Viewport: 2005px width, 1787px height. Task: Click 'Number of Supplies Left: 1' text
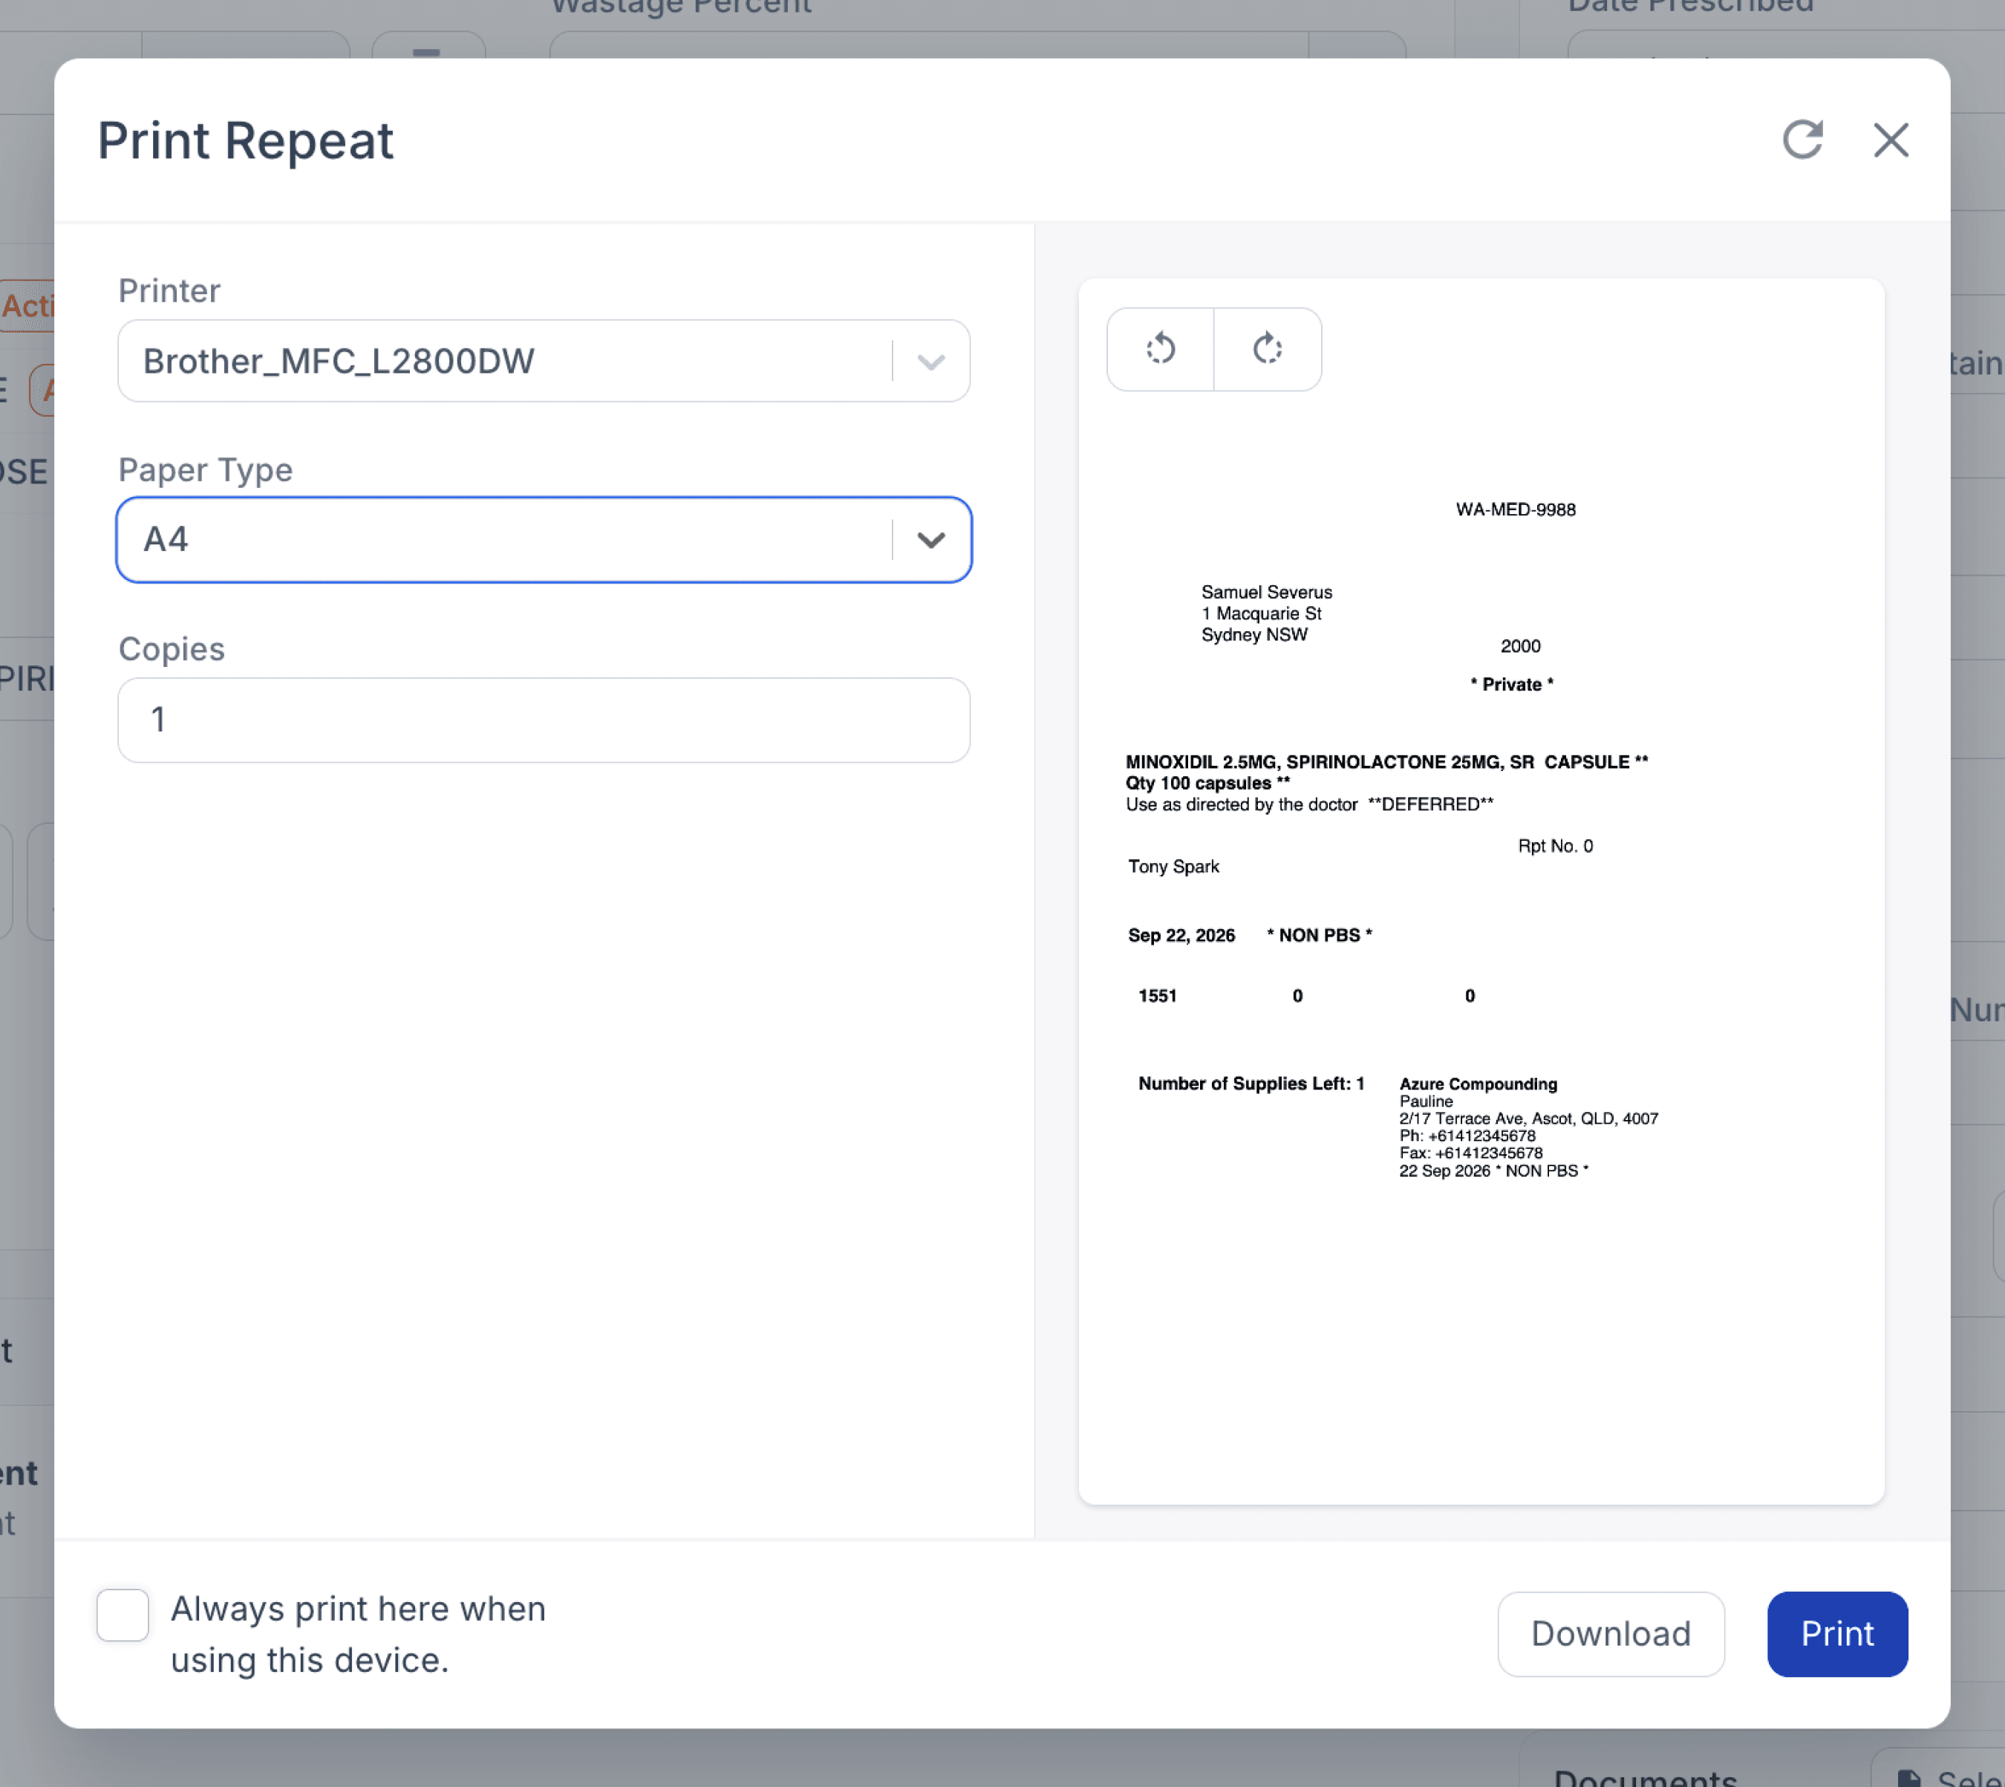click(x=1251, y=1083)
